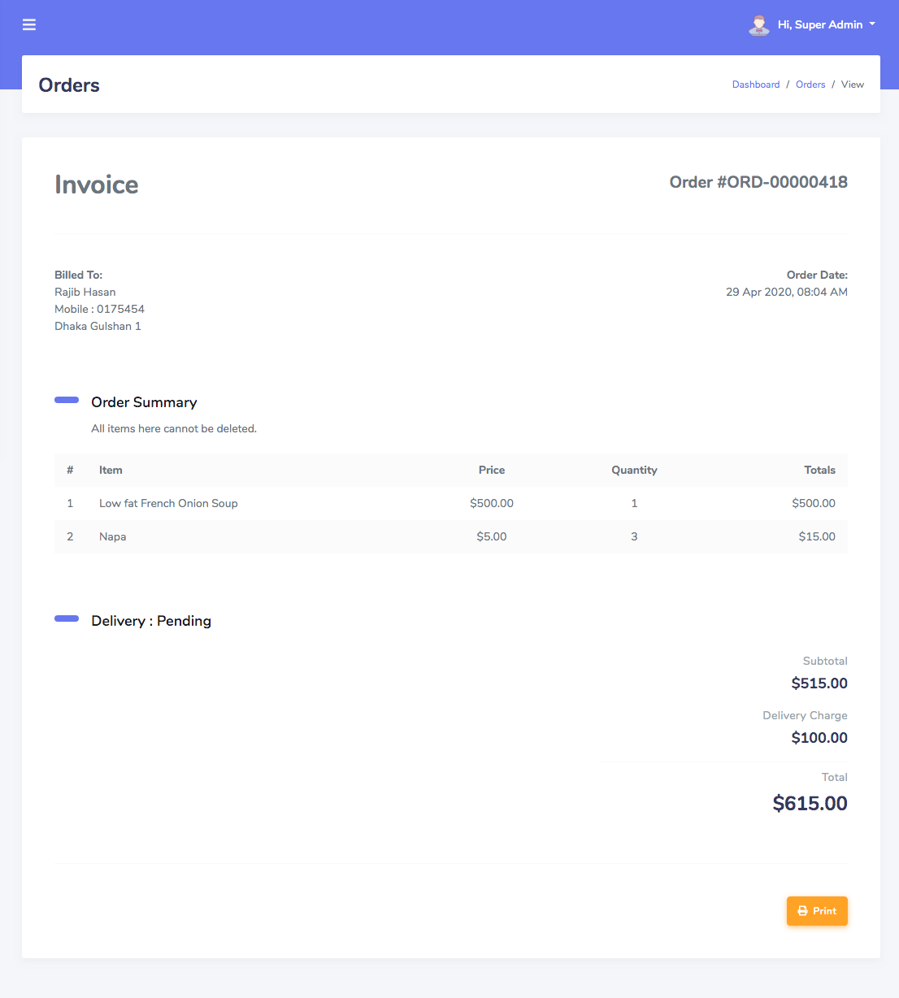Print the invoice with Print button
Viewport: 899px width, 998px height.
point(817,911)
